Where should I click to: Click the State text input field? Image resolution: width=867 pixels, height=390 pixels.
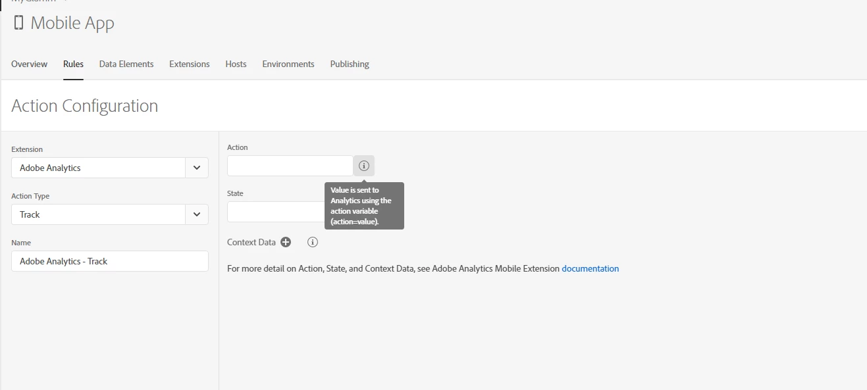[x=276, y=212]
